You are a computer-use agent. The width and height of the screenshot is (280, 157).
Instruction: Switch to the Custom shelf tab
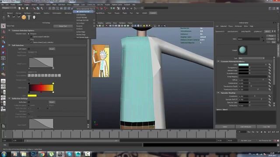click(153, 13)
